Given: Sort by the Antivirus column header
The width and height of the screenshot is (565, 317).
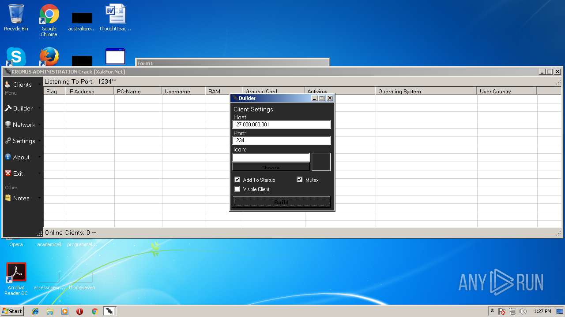Looking at the screenshot, I should (340, 91).
